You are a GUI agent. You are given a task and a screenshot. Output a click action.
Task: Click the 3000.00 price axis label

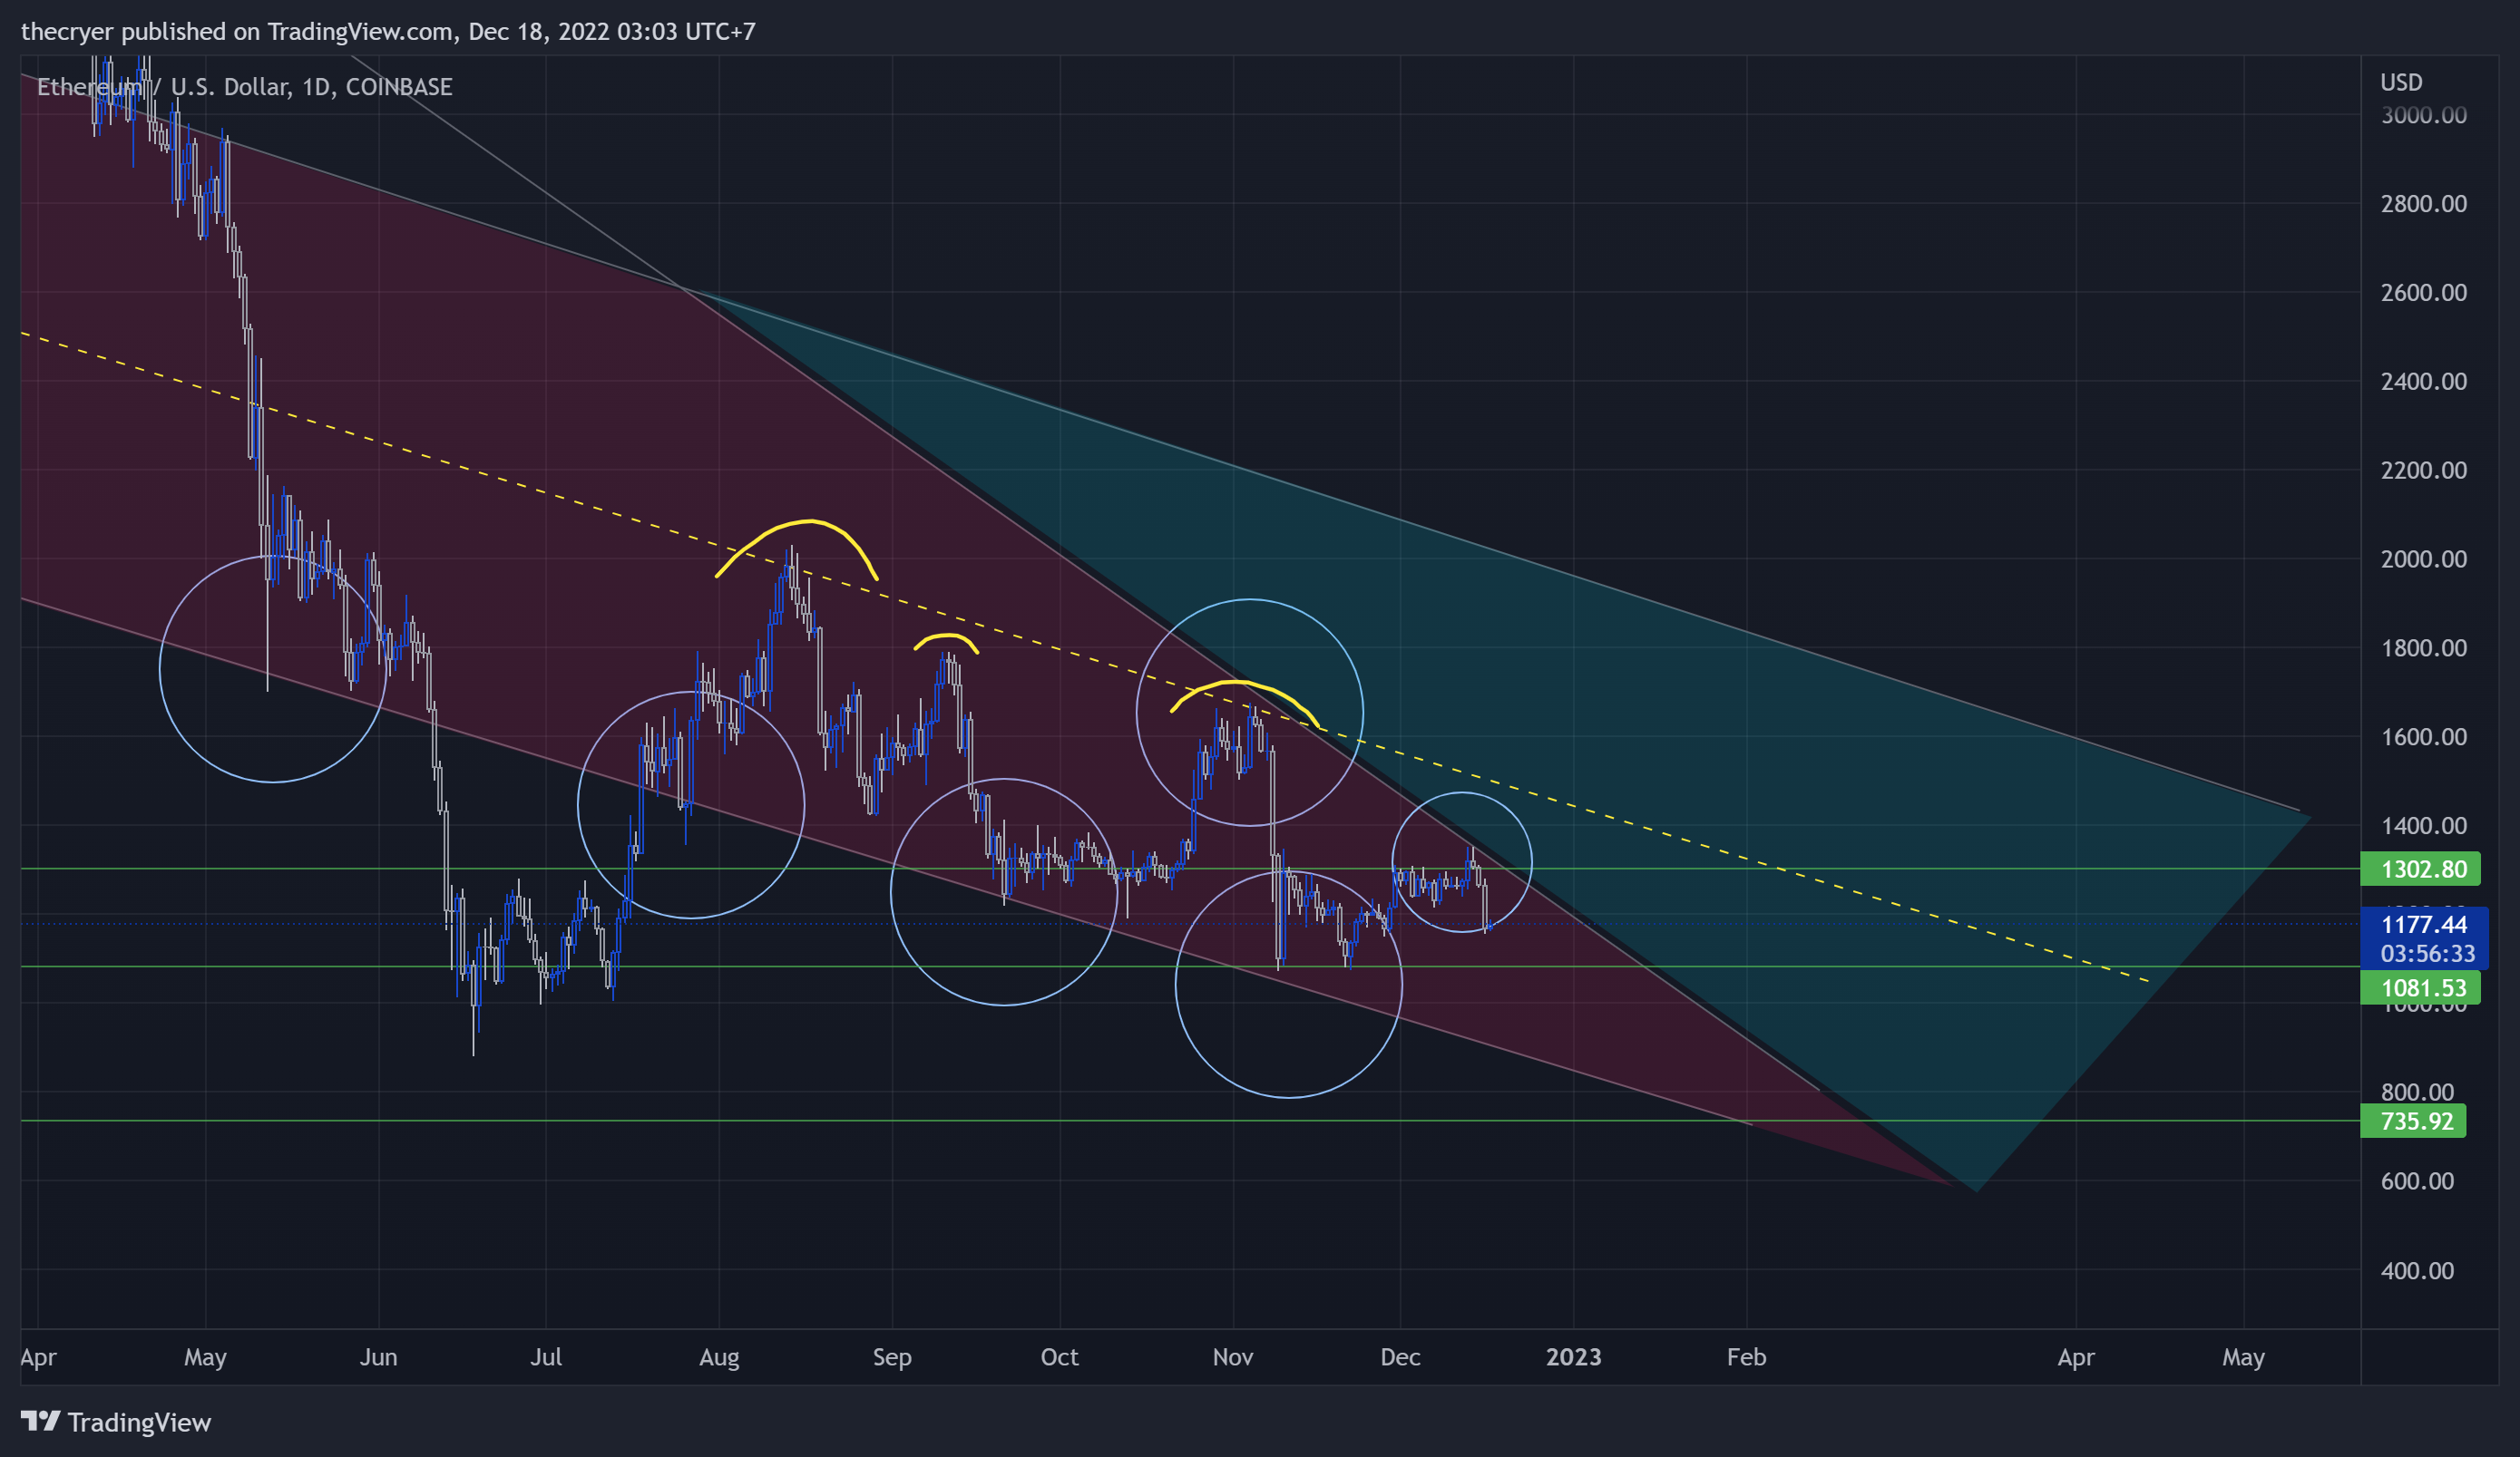coord(2424,115)
